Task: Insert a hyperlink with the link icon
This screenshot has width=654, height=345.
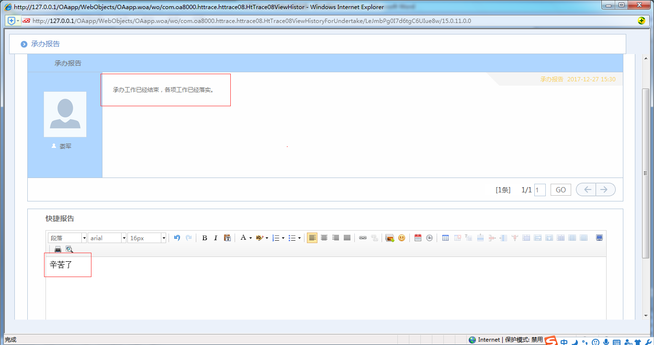Action: tap(363, 238)
